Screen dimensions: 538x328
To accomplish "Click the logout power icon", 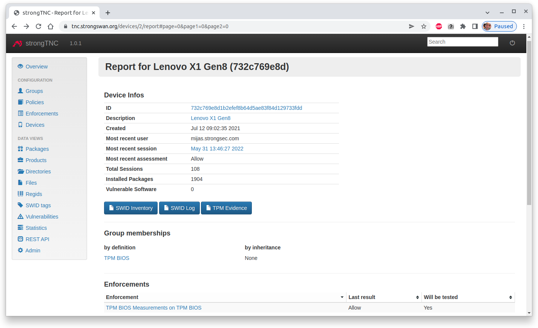I will [x=512, y=43].
